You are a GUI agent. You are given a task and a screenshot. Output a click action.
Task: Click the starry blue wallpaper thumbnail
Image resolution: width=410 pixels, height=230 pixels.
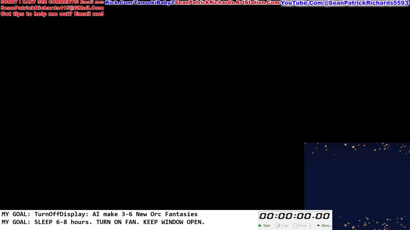[x=357, y=186]
